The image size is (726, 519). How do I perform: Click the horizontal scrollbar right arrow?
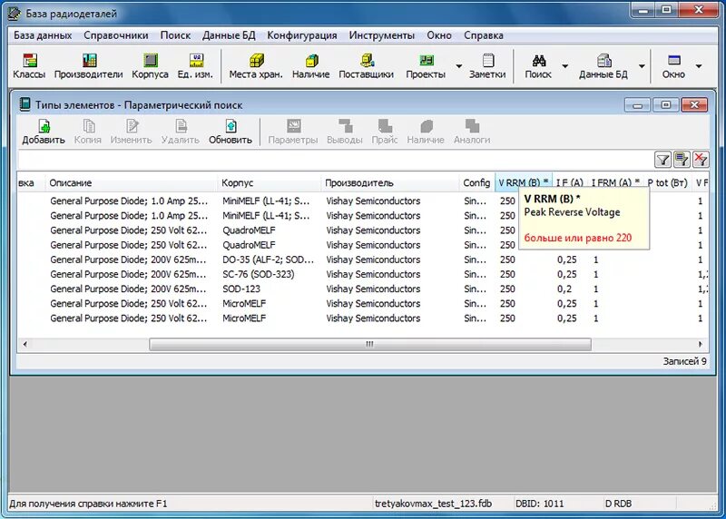pyautogui.click(x=700, y=345)
